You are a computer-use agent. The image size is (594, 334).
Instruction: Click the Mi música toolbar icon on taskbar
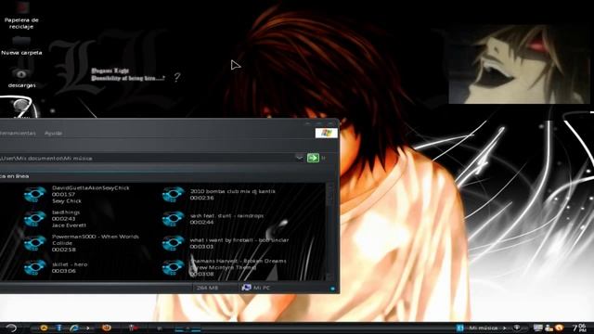point(460,328)
